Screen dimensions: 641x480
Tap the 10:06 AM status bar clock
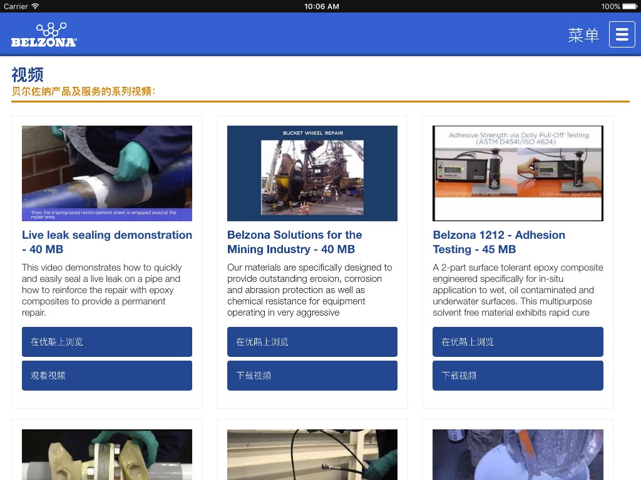[x=321, y=6]
